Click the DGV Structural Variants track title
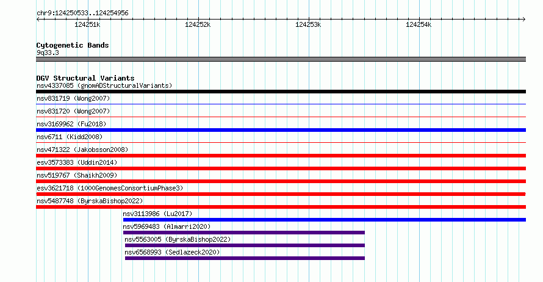This screenshot has width=543, height=282. 85,78
